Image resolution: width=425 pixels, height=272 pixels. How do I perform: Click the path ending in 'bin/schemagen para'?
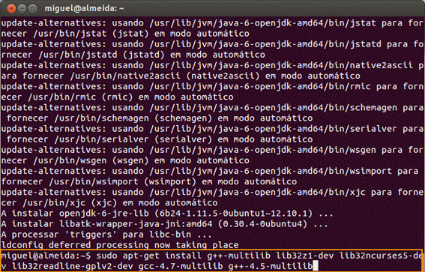[x=287, y=108]
